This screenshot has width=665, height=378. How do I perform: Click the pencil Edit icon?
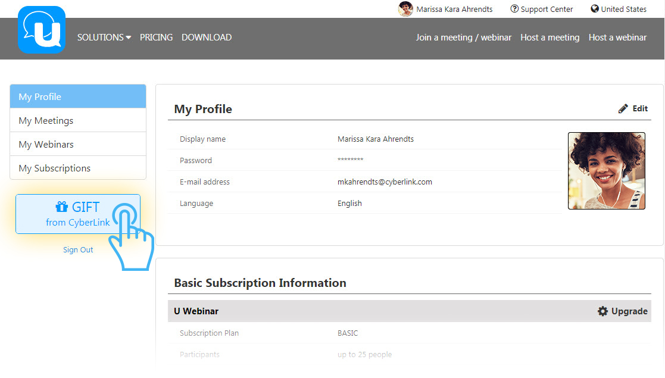click(x=623, y=109)
